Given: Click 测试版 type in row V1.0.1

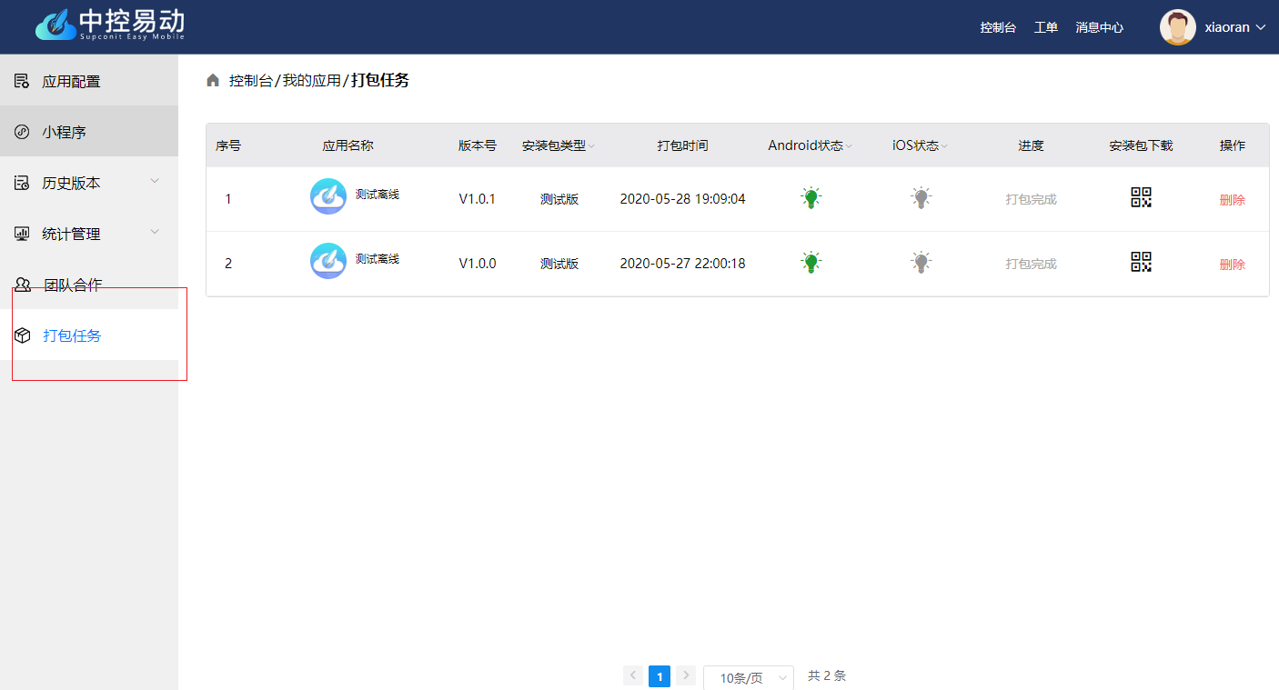Looking at the screenshot, I should pos(559,199).
